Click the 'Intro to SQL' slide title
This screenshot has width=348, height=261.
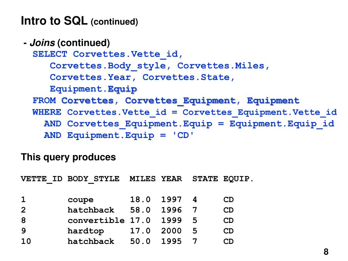pyautogui.click(x=54, y=21)
